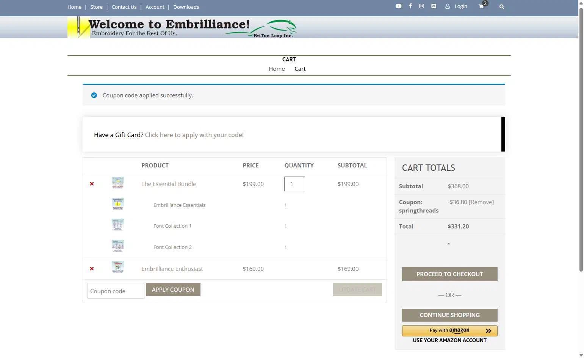Image resolution: width=584 pixels, height=358 pixels.
Task: Click Continue Shopping button
Action: [x=450, y=315]
